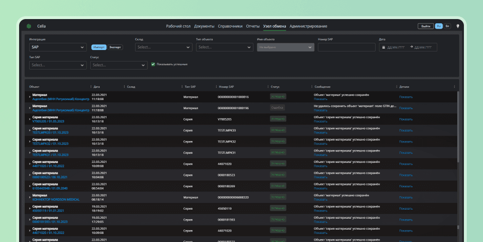Screen dimensions: 483x242
Task: Open the Интеграция dropdown showing SAP
Action: pos(58,47)
